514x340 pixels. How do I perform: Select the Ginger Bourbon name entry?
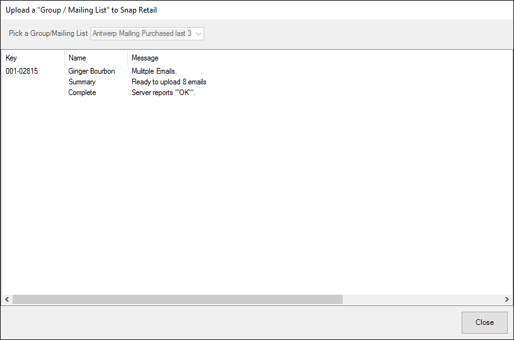coord(91,71)
